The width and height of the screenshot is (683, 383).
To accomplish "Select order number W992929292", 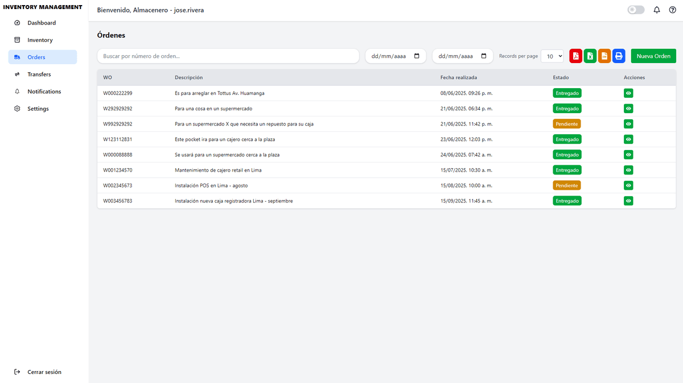I will (x=118, y=124).
